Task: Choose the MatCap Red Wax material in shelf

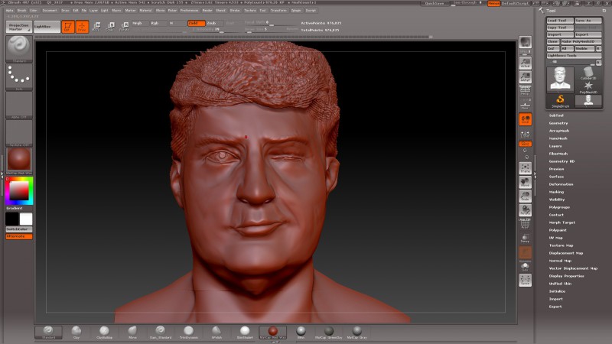Action: pyautogui.click(x=273, y=332)
